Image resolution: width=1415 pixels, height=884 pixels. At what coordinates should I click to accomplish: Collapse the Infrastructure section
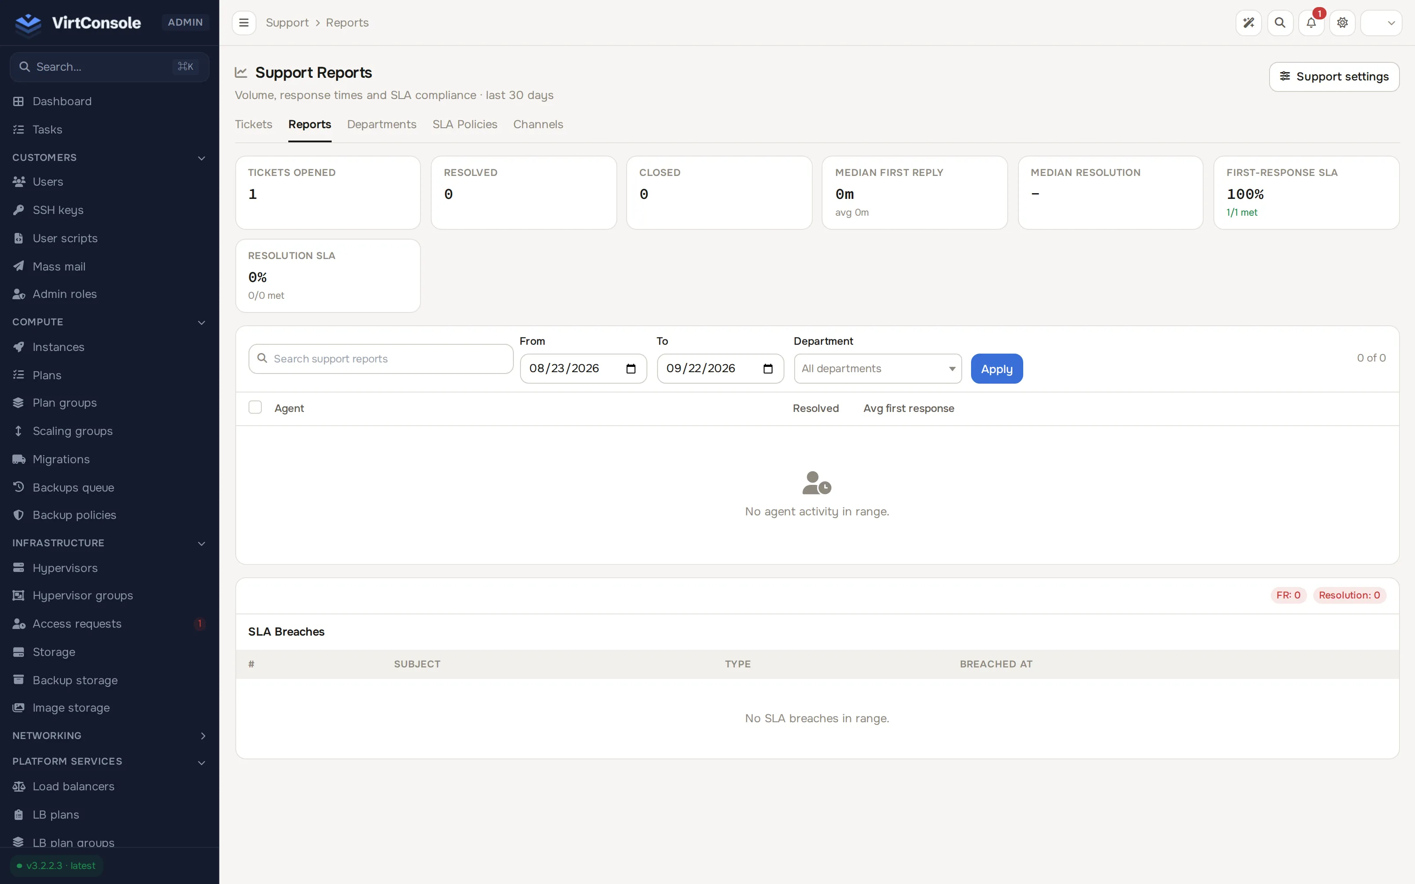click(x=109, y=543)
